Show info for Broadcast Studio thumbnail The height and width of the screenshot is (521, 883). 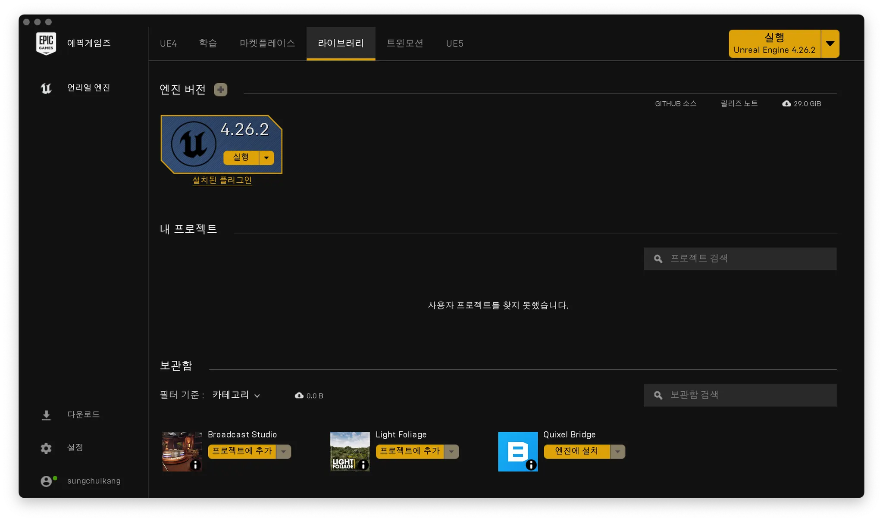tap(195, 465)
